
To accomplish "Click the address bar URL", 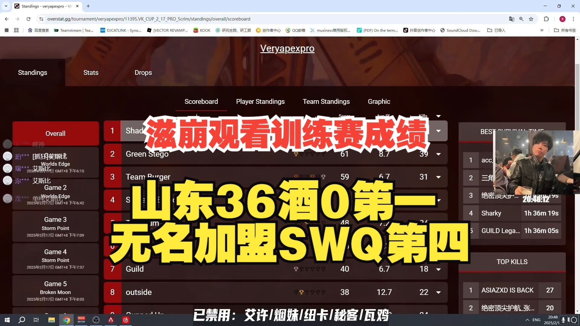I will point(149,19).
